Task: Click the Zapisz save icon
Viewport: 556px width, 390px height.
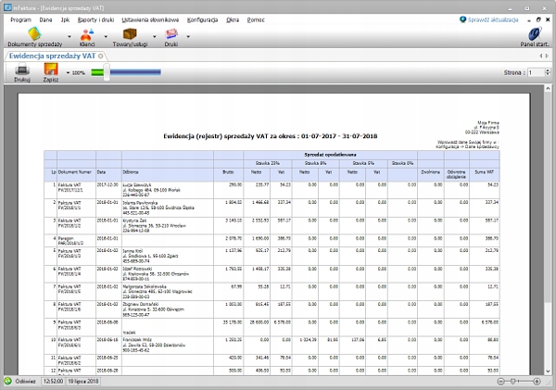Action: tap(51, 70)
